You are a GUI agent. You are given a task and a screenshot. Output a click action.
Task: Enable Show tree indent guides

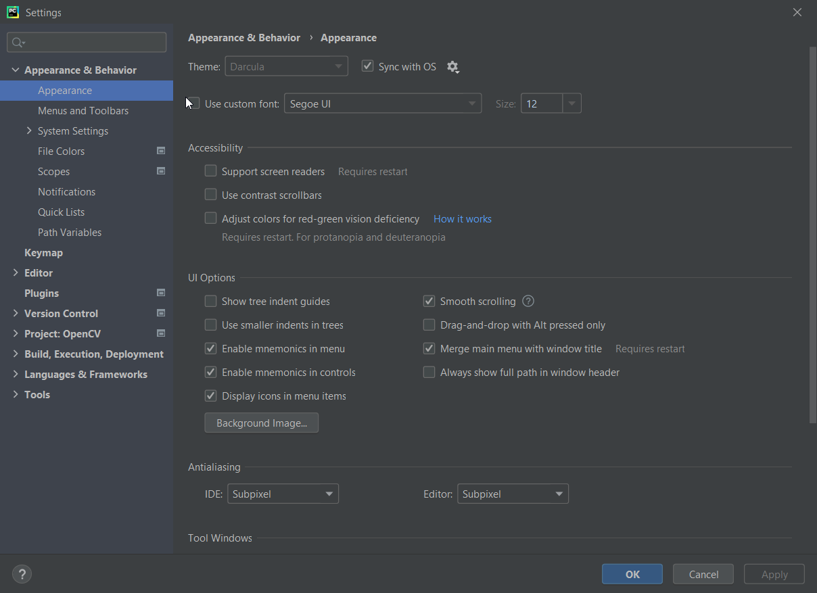[211, 301]
